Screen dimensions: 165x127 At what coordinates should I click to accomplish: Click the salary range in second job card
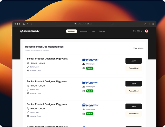point(38,86)
